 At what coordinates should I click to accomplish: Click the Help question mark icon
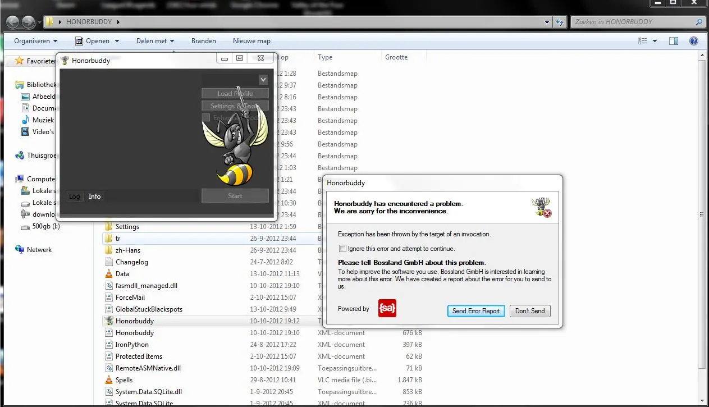tap(693, 41)
